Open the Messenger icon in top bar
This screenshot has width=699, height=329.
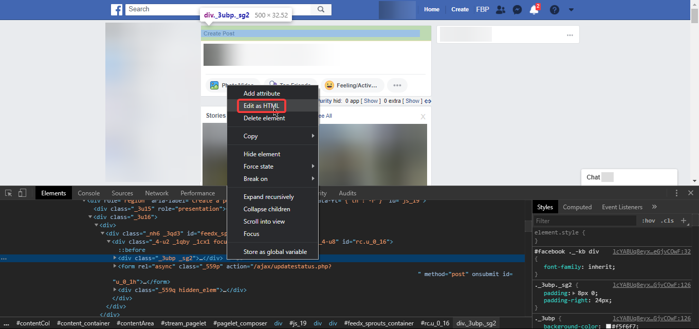pyautogui.click(x=518, y=10)
